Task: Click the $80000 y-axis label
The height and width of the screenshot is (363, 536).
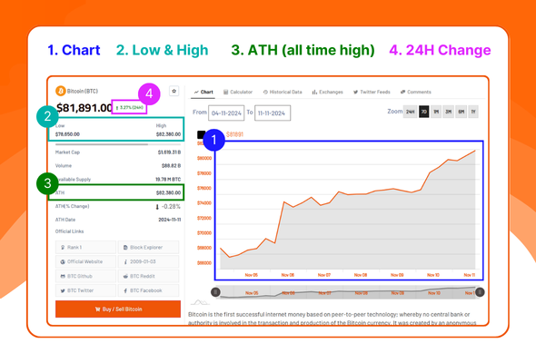Action: 204,158
